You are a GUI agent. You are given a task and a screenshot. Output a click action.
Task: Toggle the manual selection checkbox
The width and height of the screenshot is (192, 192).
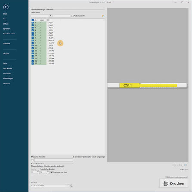click(32, 160)
